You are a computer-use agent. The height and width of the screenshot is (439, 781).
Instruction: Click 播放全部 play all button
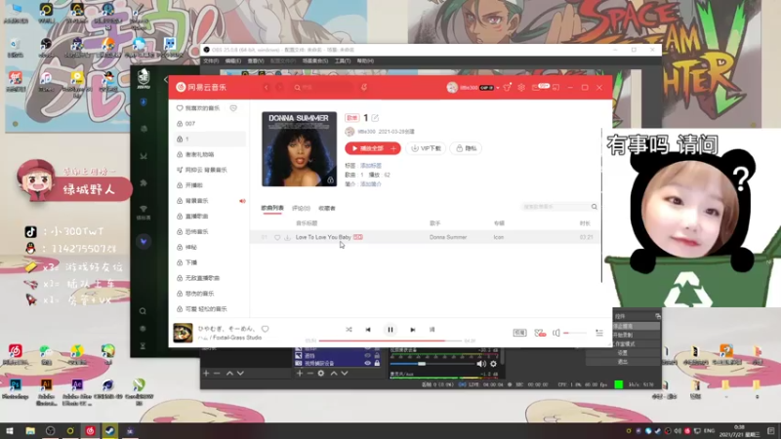(367, 148)
